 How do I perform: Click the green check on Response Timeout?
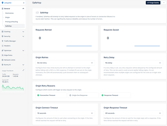pyautogui.click(x=102, y=95)
